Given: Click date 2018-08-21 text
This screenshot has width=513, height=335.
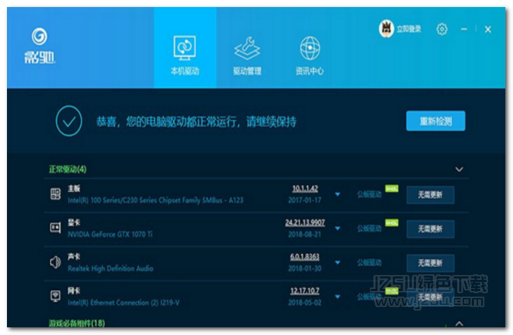Looking at the screenshot, I should click(304, 234).
